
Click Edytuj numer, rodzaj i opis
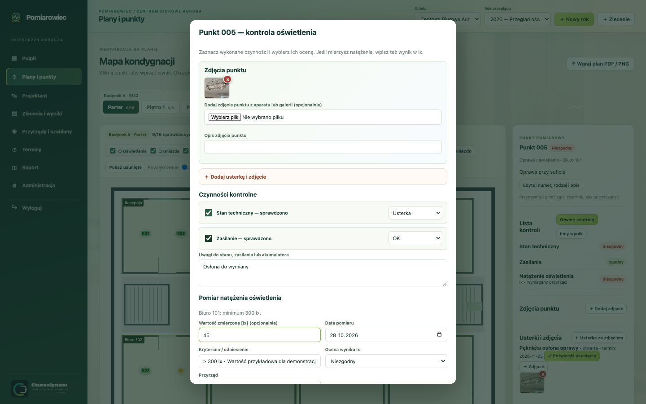tap(551, 185)
